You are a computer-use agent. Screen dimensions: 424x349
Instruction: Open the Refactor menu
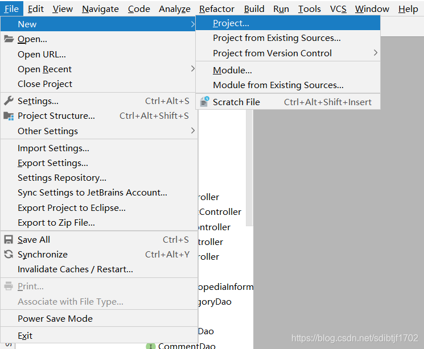tap(217, 9)
